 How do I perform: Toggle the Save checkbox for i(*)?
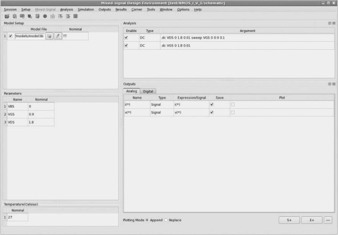(x=211, y=104)
